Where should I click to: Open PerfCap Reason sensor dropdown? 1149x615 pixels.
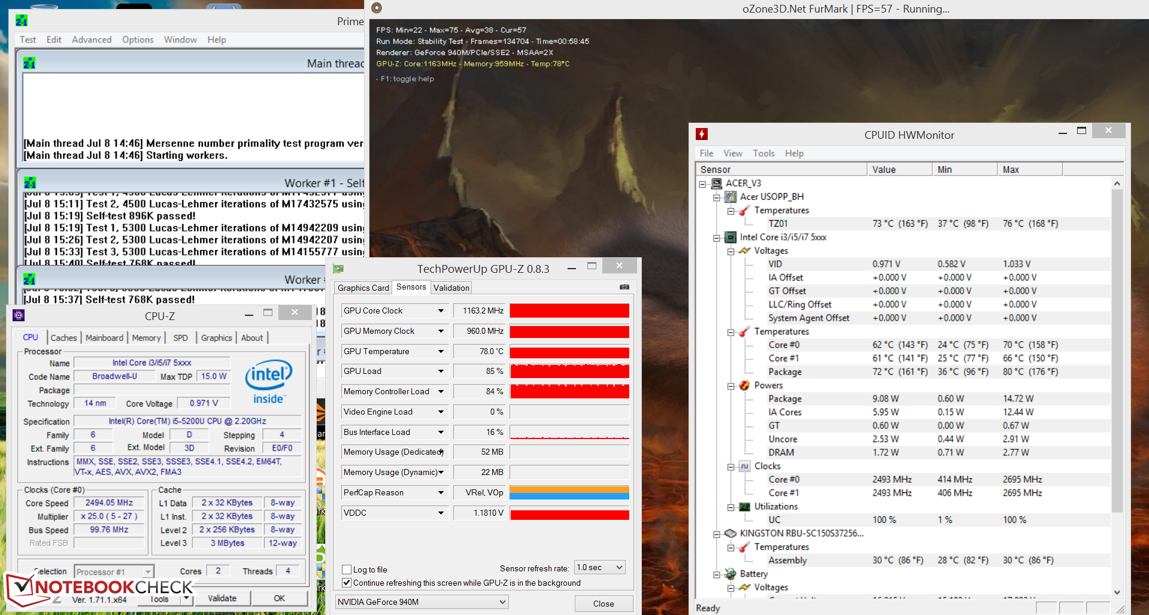[441, 493]
